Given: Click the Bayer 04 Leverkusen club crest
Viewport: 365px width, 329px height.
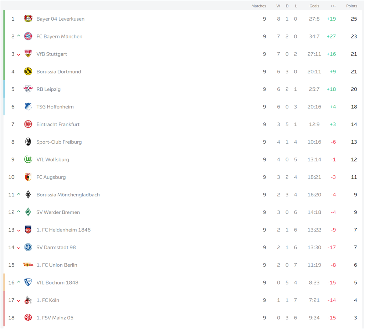Looking at the screenshot, I should tap(28, 18).
